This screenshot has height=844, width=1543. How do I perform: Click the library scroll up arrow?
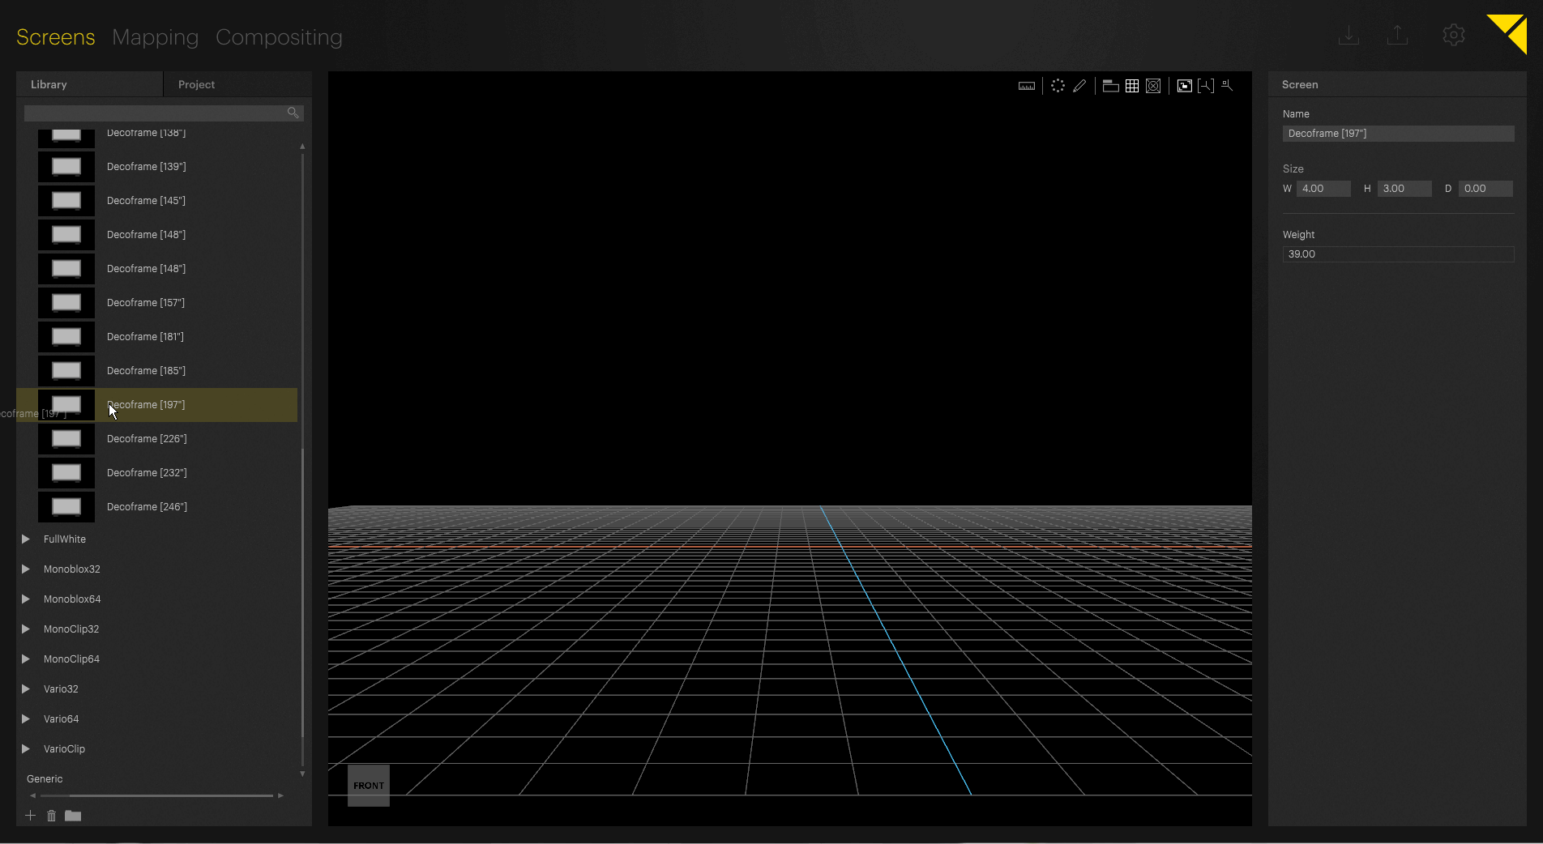click(302, 147)
